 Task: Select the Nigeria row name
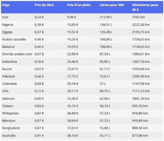(8, 25)
